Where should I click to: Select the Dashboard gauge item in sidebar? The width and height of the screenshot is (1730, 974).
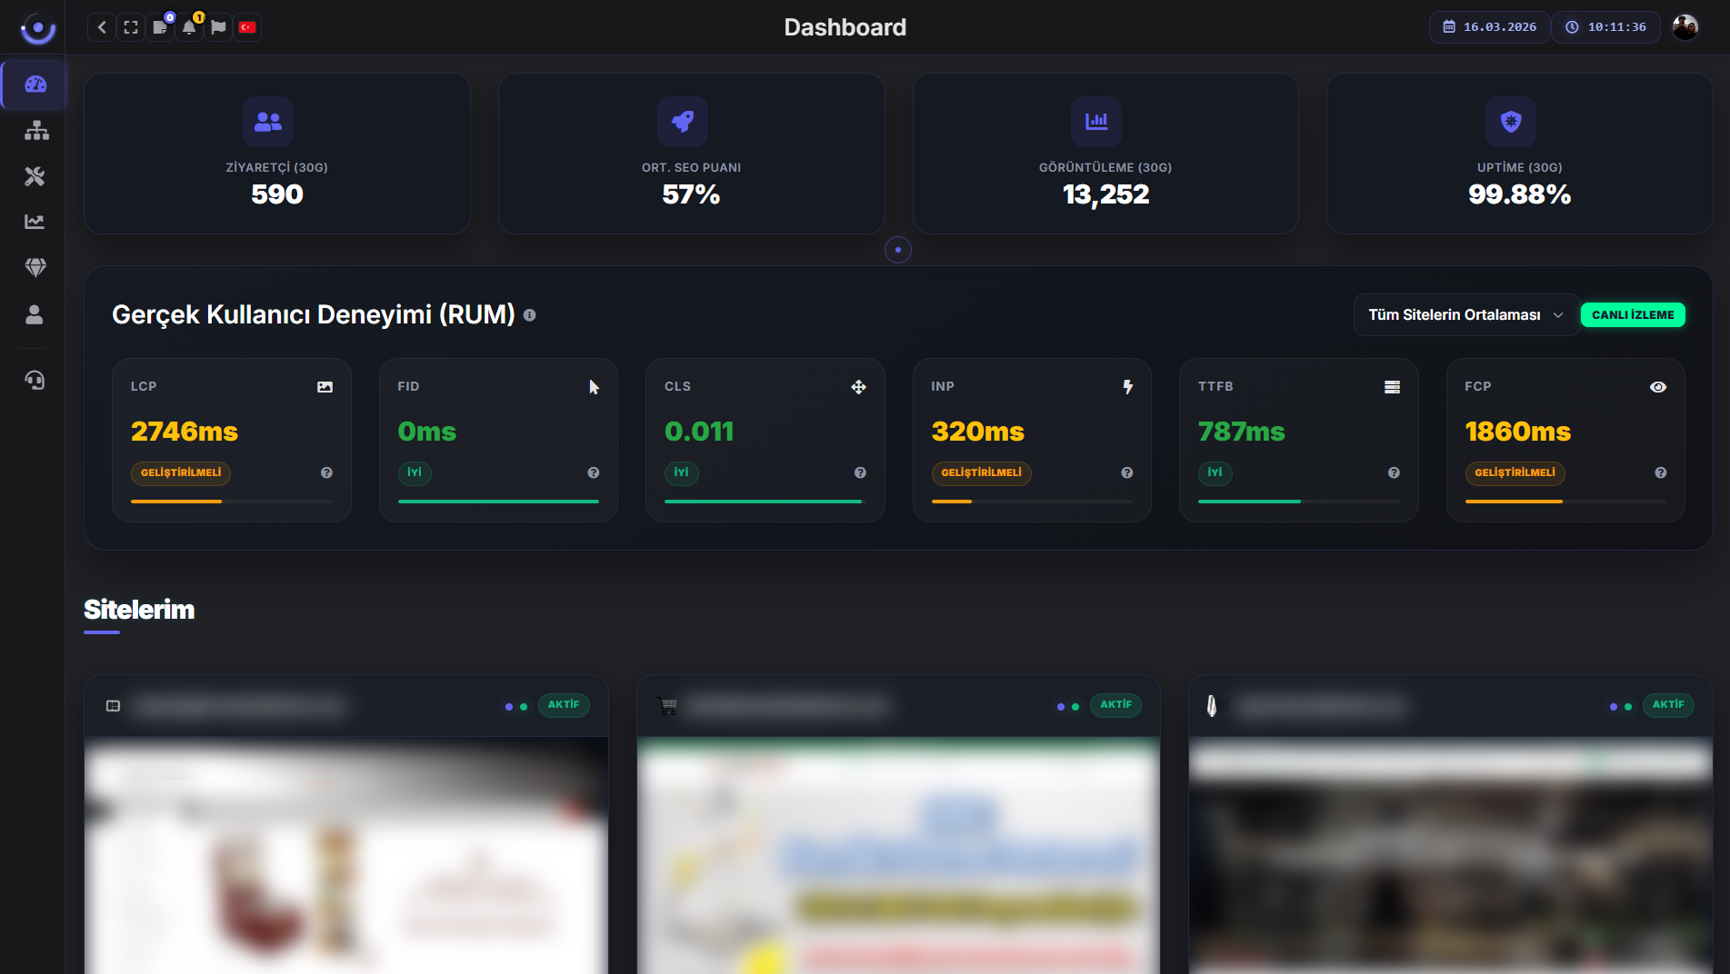pos(35,84)
